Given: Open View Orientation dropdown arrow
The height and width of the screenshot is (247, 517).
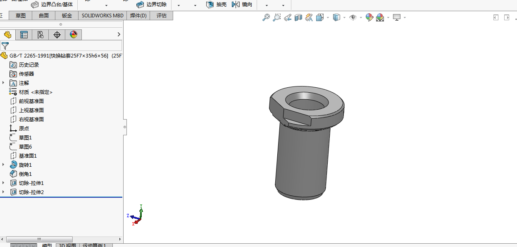Looking at the screenshot, I should click(328, 18).
